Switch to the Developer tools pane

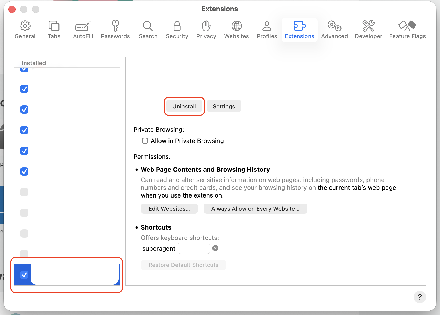[x=368, y=30]
